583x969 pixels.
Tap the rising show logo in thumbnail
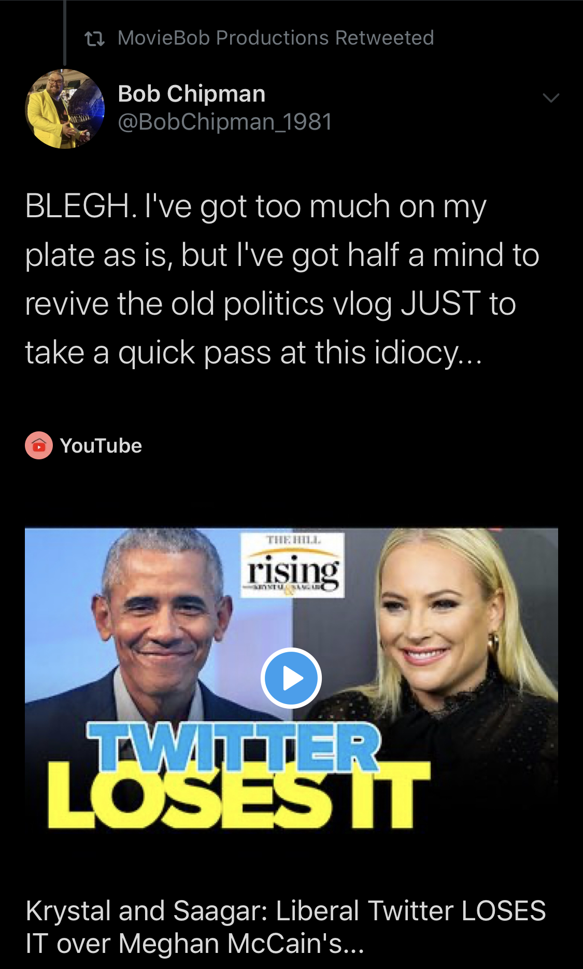(x=293, y=565)
